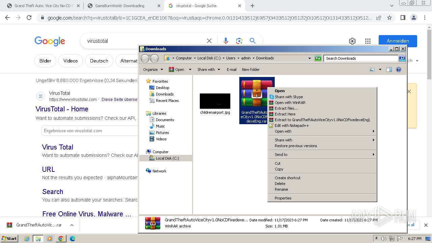Click Explorer forward navigation arrow

click(x=154, y=58)
